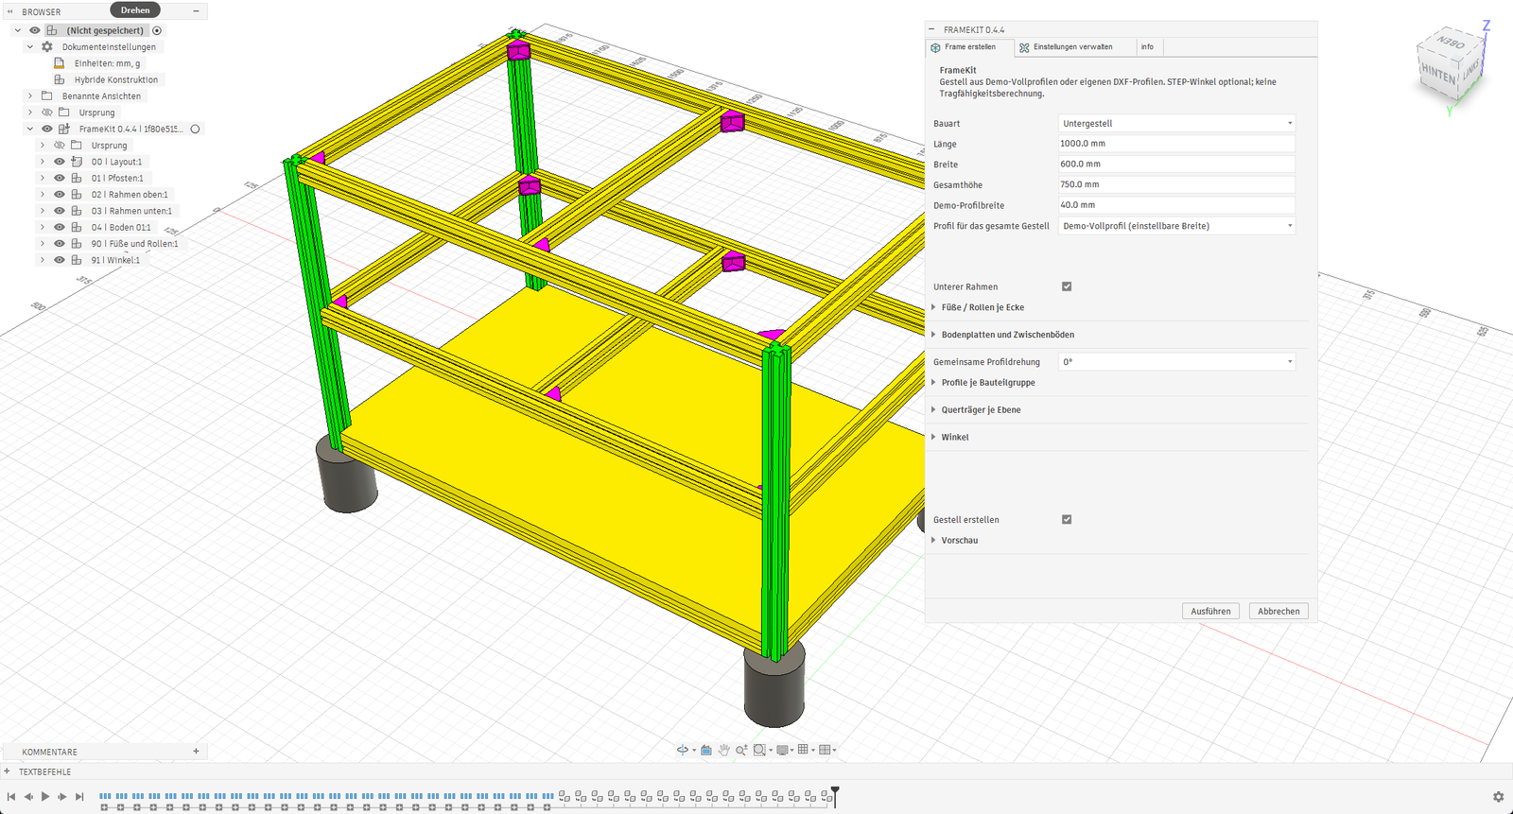Hide the 02 Rahmen oben component
The width and height of the screenshot is (1513, 814).
pos(60,194)
